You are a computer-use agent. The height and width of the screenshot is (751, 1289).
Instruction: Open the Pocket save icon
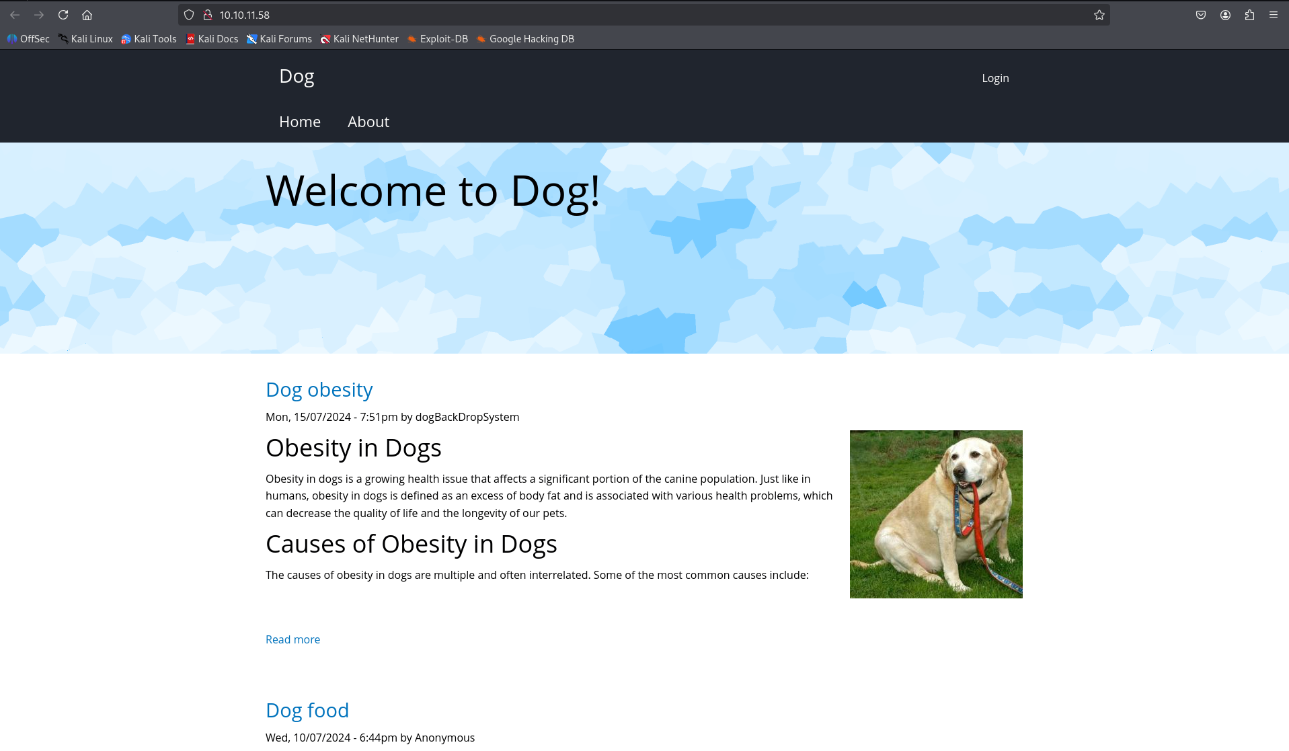(1201, 15)
